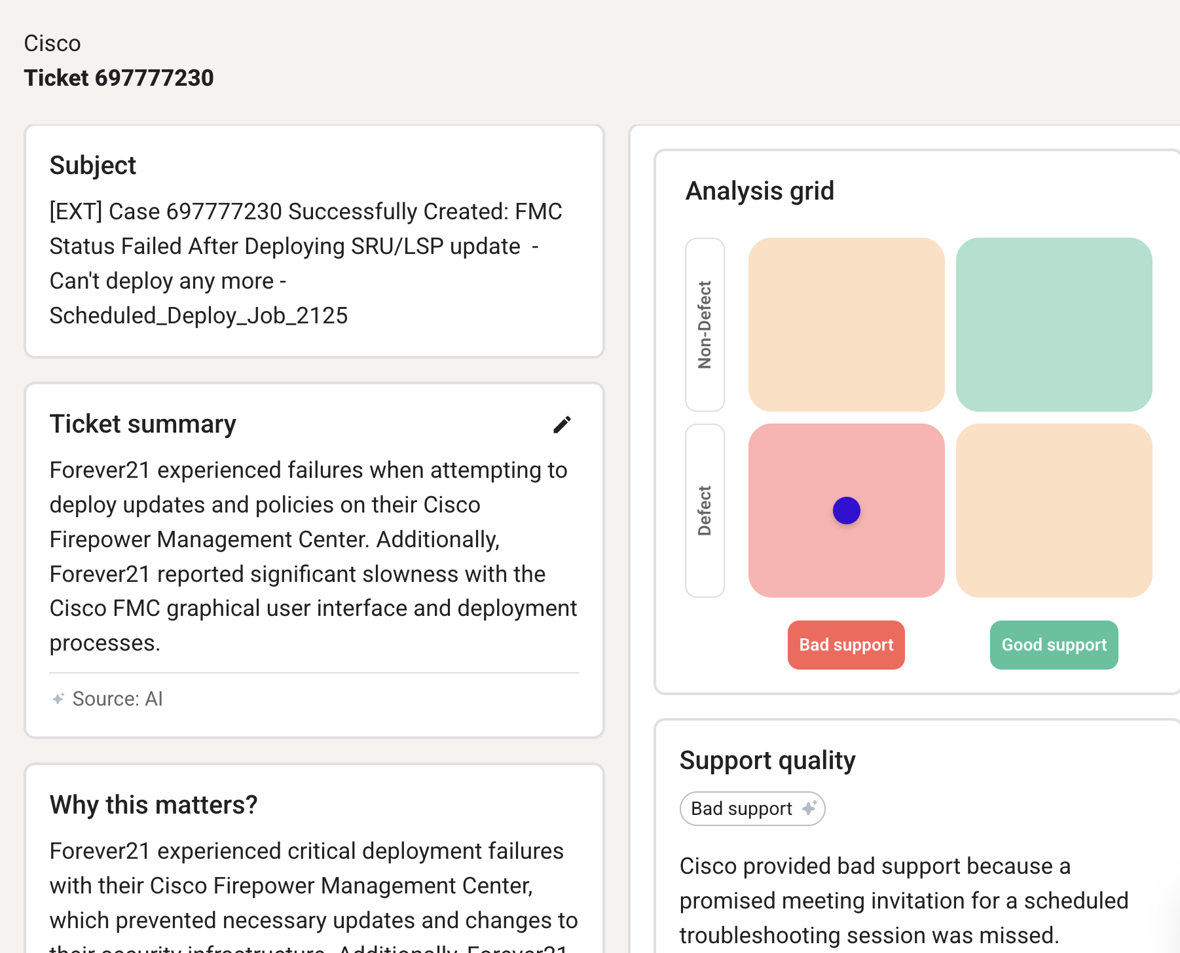Click the Ticket 697777230 heading
1180x953 pixels.
119,78
